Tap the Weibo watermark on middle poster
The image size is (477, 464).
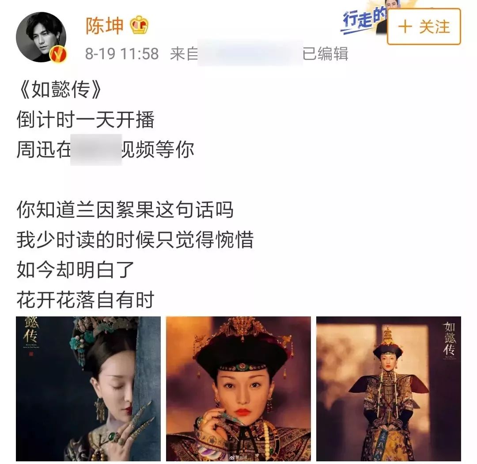[x=238, y=457]
